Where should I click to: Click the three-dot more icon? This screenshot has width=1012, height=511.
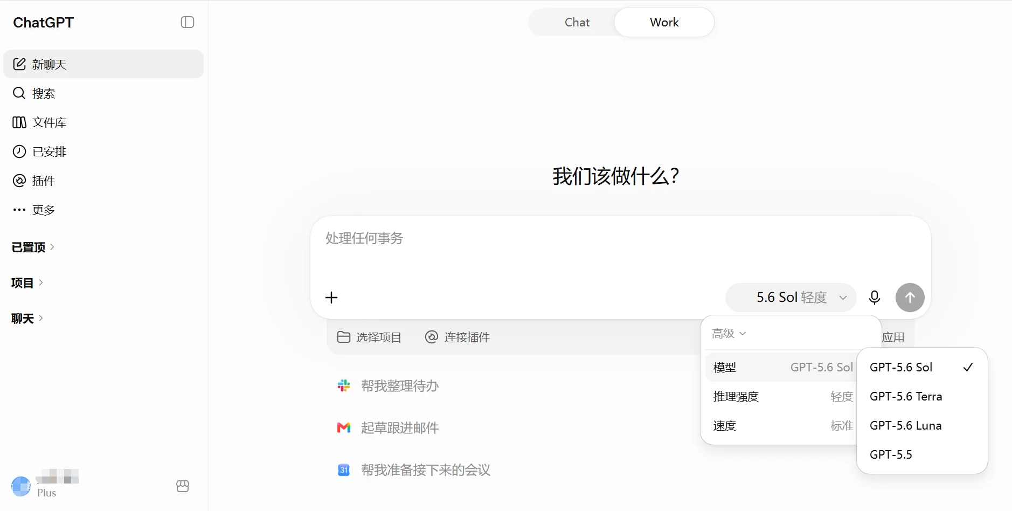point(19,210)
